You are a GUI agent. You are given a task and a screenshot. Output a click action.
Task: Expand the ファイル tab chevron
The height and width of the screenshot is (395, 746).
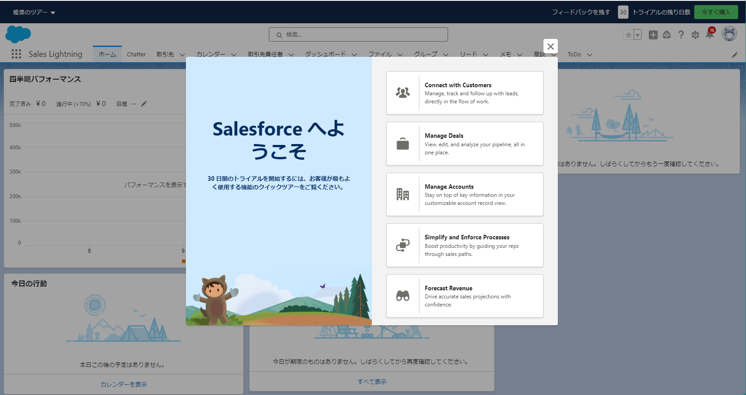(400, 55)
